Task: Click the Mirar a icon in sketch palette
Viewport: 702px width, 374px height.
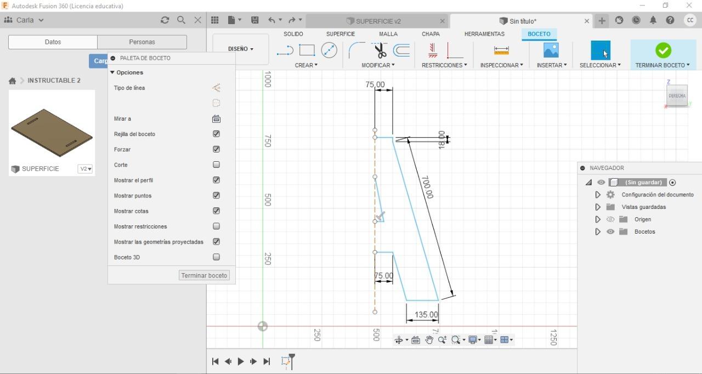Action: (x=216, y=118)
